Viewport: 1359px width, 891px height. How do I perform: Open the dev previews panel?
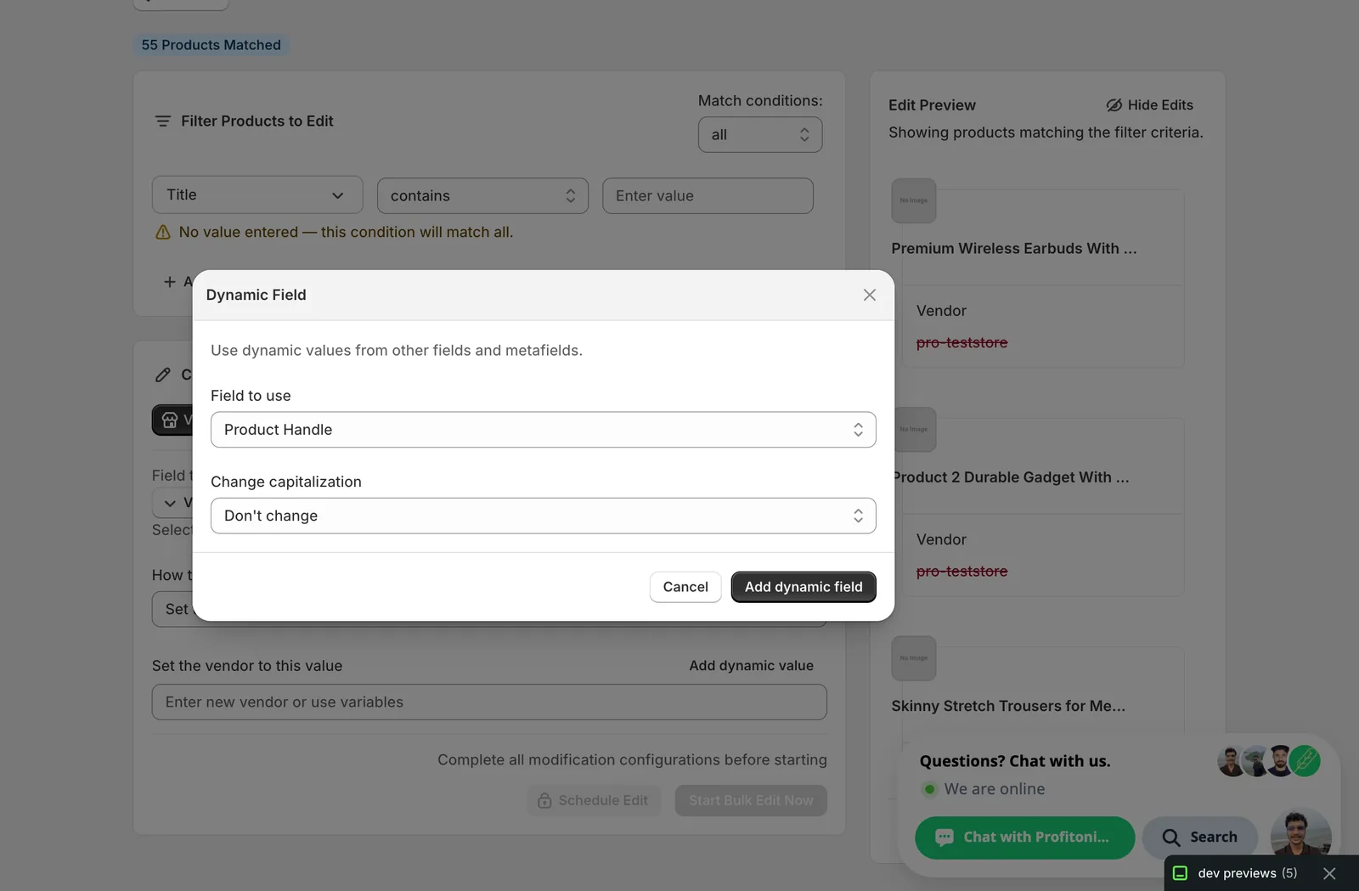(x=1247, y=873)
